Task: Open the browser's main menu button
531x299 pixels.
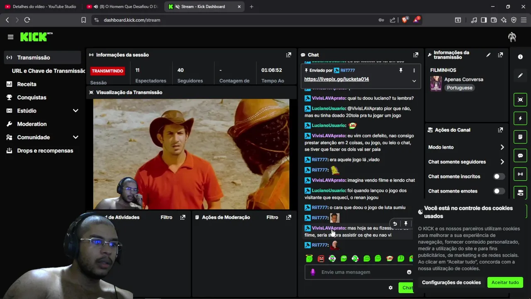Action: [524, 20]
